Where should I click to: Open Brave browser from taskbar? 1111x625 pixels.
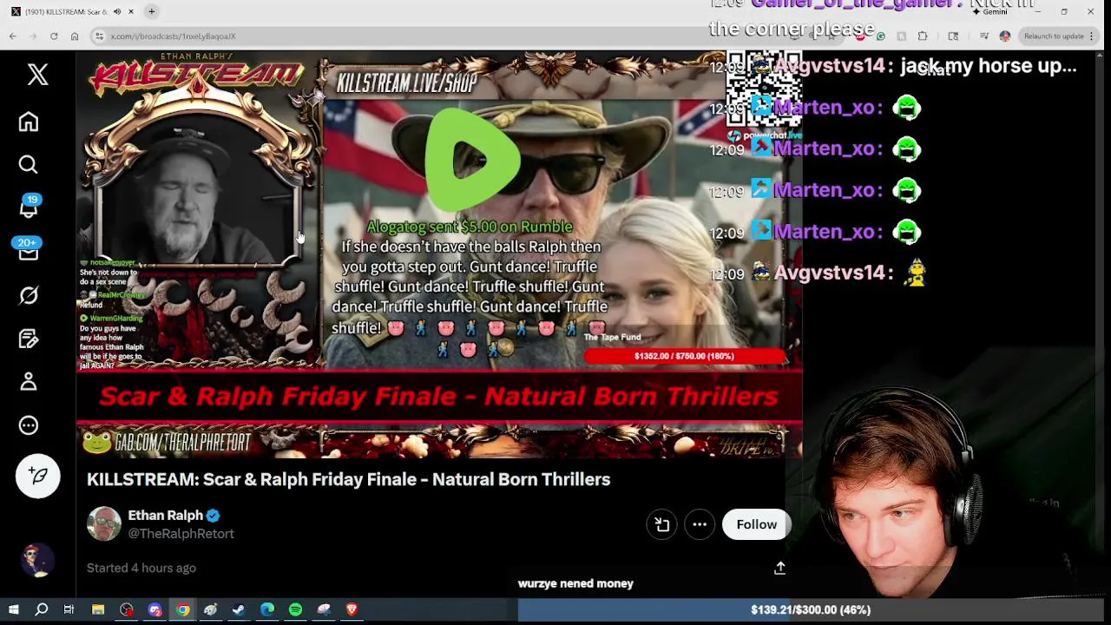(x=352, y=610)
